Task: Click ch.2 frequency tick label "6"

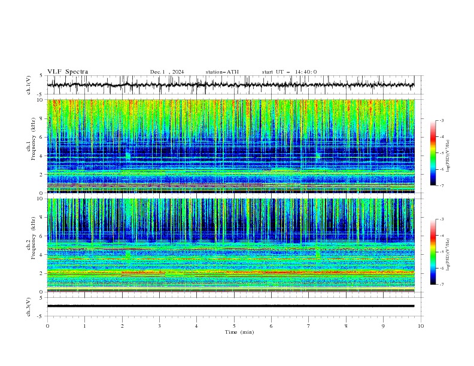Action: pos(42,236)
